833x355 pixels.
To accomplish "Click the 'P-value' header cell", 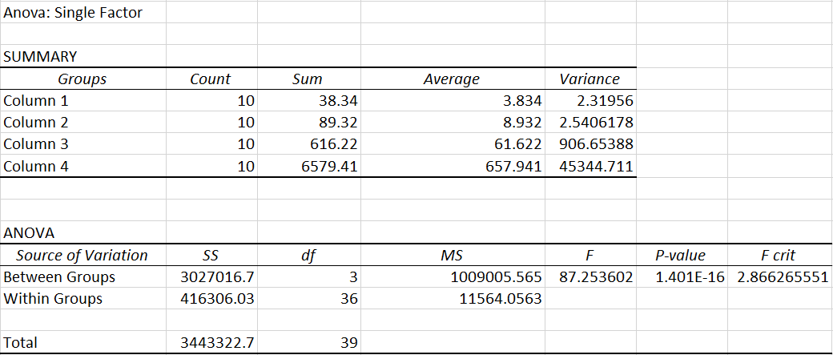I will 680,256.
